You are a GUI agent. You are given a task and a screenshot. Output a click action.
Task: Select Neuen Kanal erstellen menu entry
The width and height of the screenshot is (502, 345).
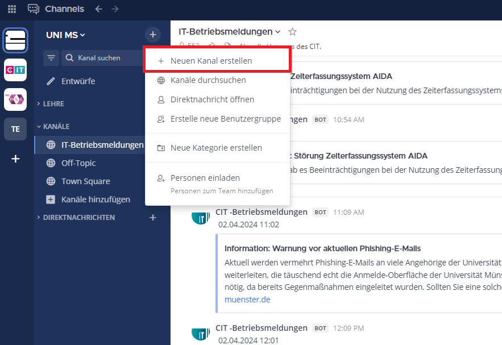(211, 61)
